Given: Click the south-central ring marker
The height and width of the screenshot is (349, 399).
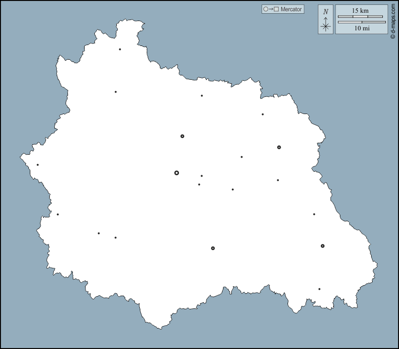Looking at the screenshot, I should pyautogui.click(x=213, y=248).
